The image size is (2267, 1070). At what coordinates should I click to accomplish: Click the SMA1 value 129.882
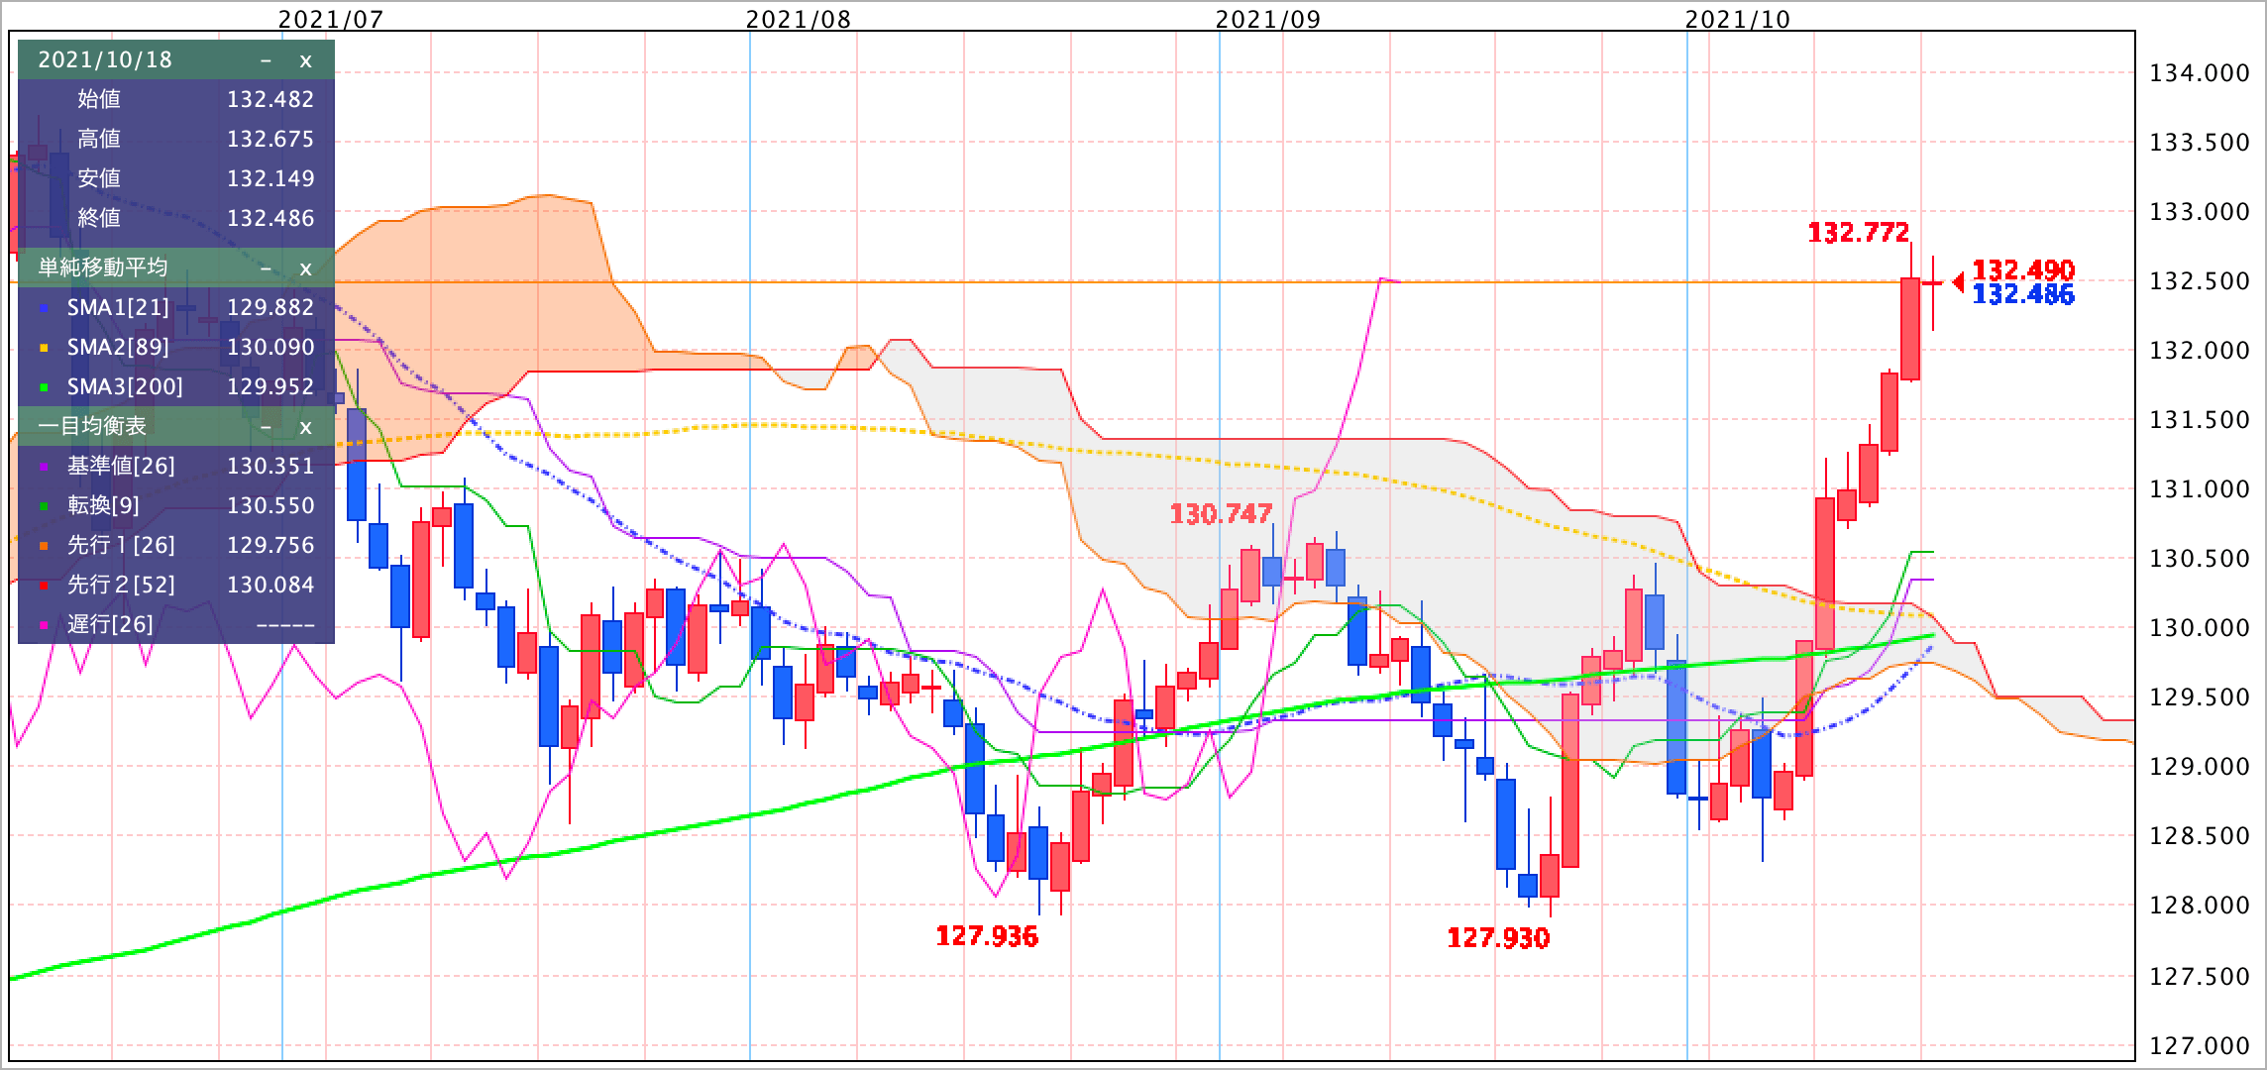[x=270, y=308]
